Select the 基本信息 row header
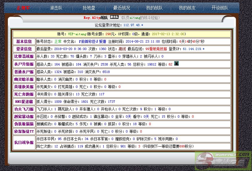The width and height of the screenshot is (252, 171). (x=24, y=41)
